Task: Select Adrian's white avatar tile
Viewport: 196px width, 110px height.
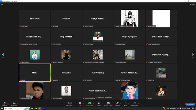Action: (161, 19)
